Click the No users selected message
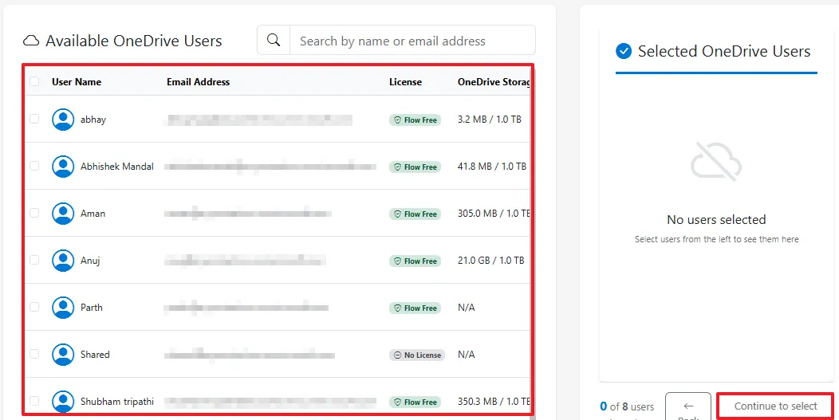Screen dimensions: 839x420 [x=716, y=219]
